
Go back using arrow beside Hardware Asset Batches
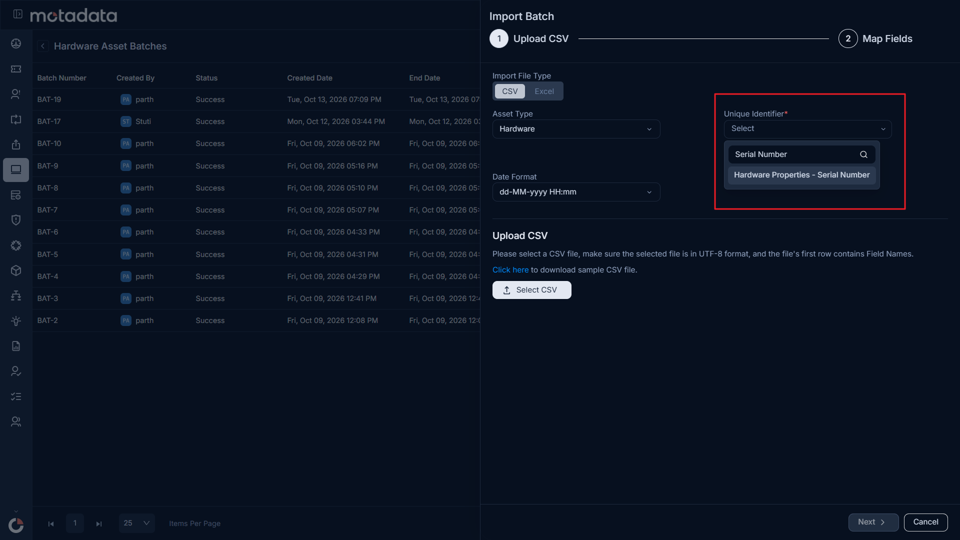(43, 46)
